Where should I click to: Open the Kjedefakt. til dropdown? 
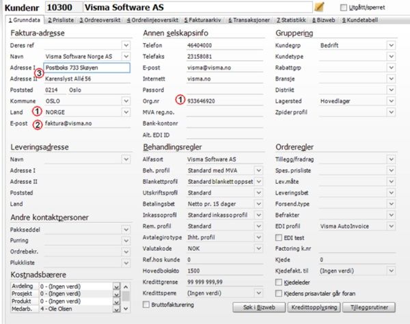click(391, 271)
